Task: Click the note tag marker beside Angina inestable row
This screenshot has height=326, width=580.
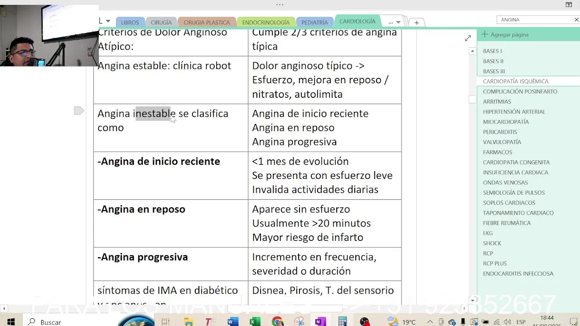Action: pyautogui.click(x=79, y=110)
